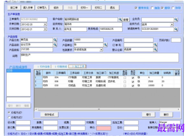The width and height of the screenshot is (190, 137).
Task: Click 加工数量 column header
Action: pos(154,73)
